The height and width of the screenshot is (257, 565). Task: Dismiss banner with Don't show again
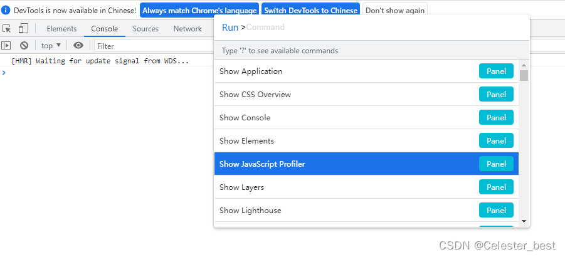395,11
